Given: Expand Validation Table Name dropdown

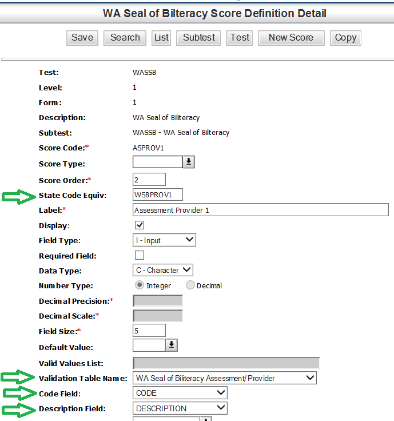Looking at the screenshot, I should 224,378.
